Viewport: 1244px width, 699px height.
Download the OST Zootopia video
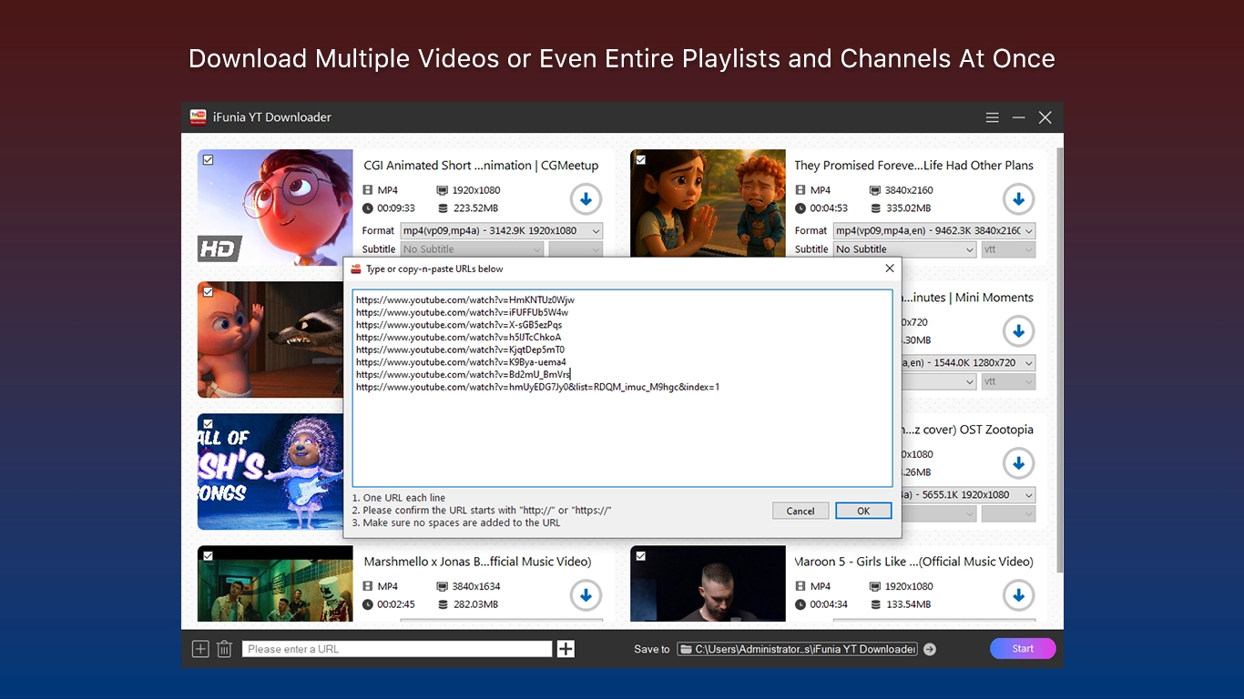(1018, 463)
